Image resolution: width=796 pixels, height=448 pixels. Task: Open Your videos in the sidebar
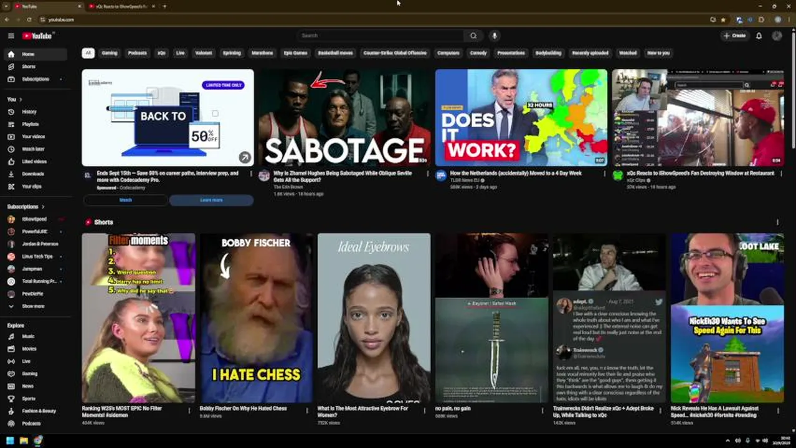(36, 136)
